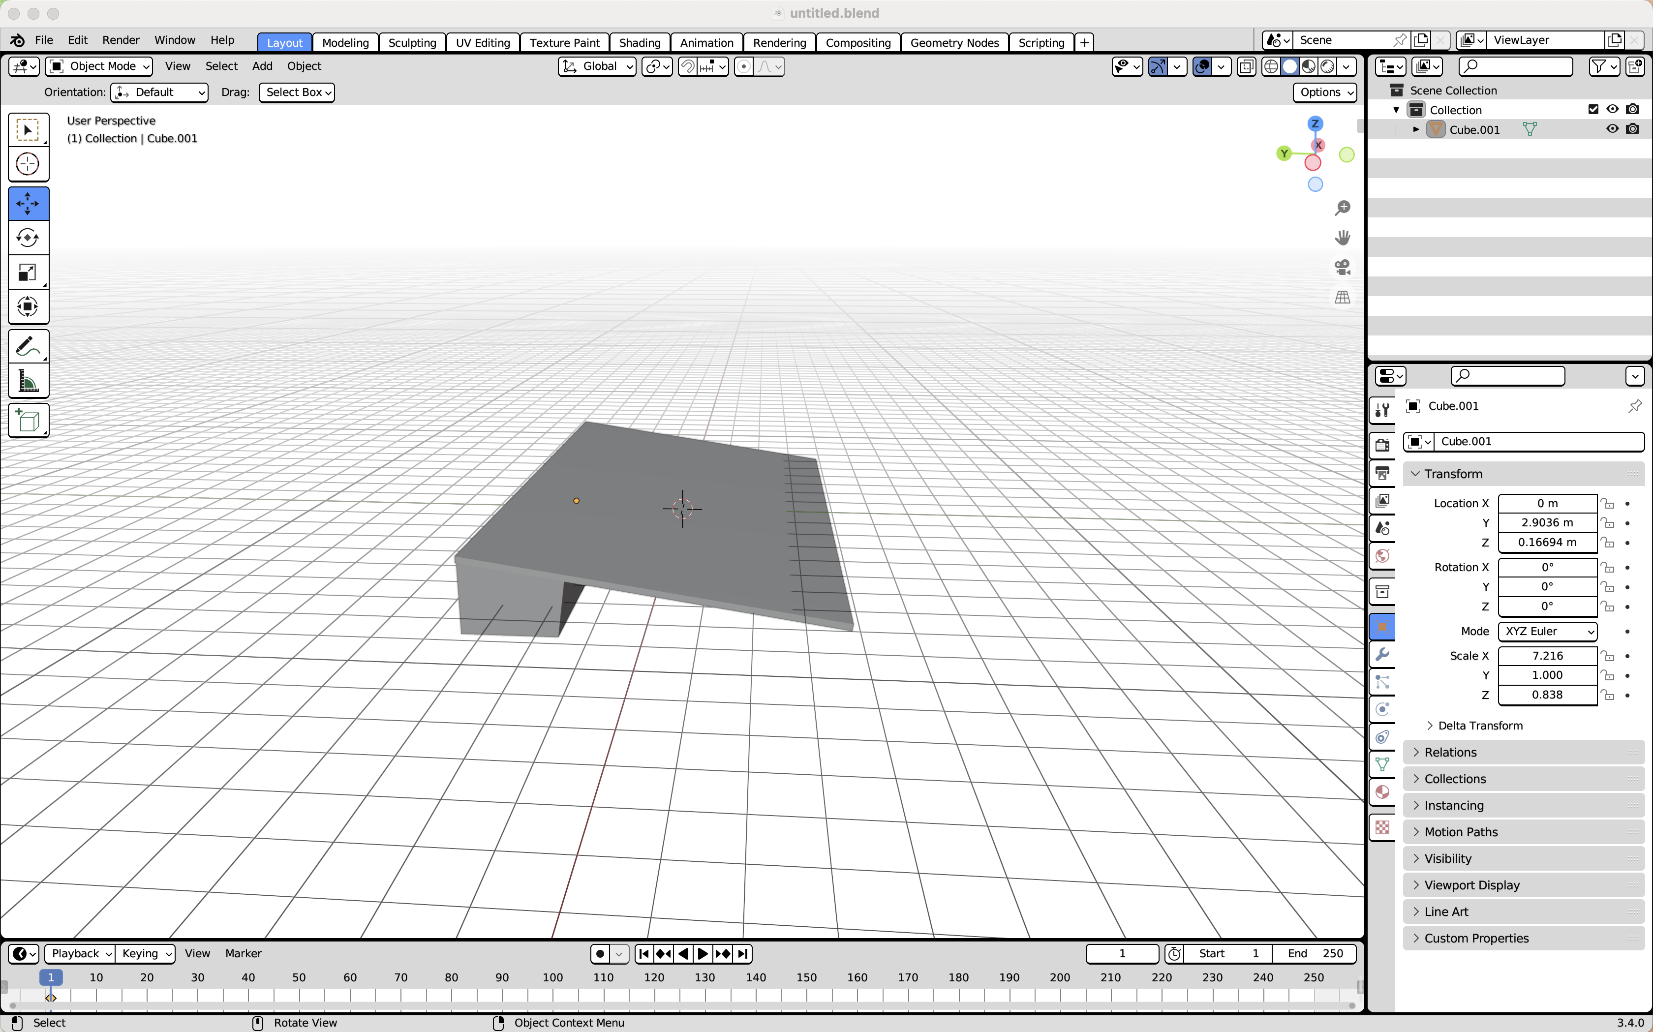Open the Object Data mesh properties tab
1653x1032 pixels.
point(1382,764)
